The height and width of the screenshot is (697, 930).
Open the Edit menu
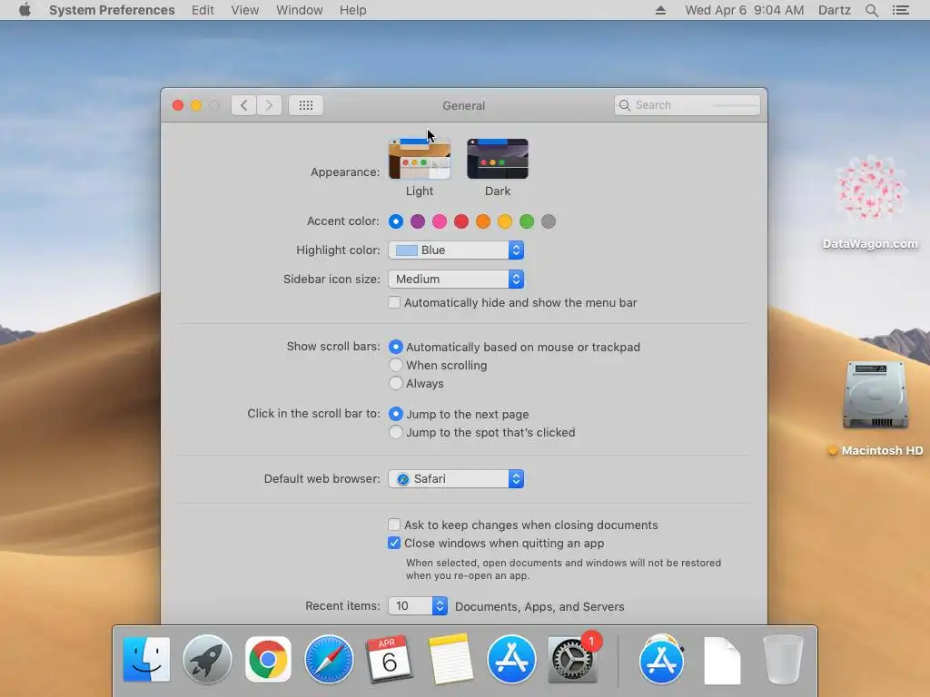[x=203, y=10]
